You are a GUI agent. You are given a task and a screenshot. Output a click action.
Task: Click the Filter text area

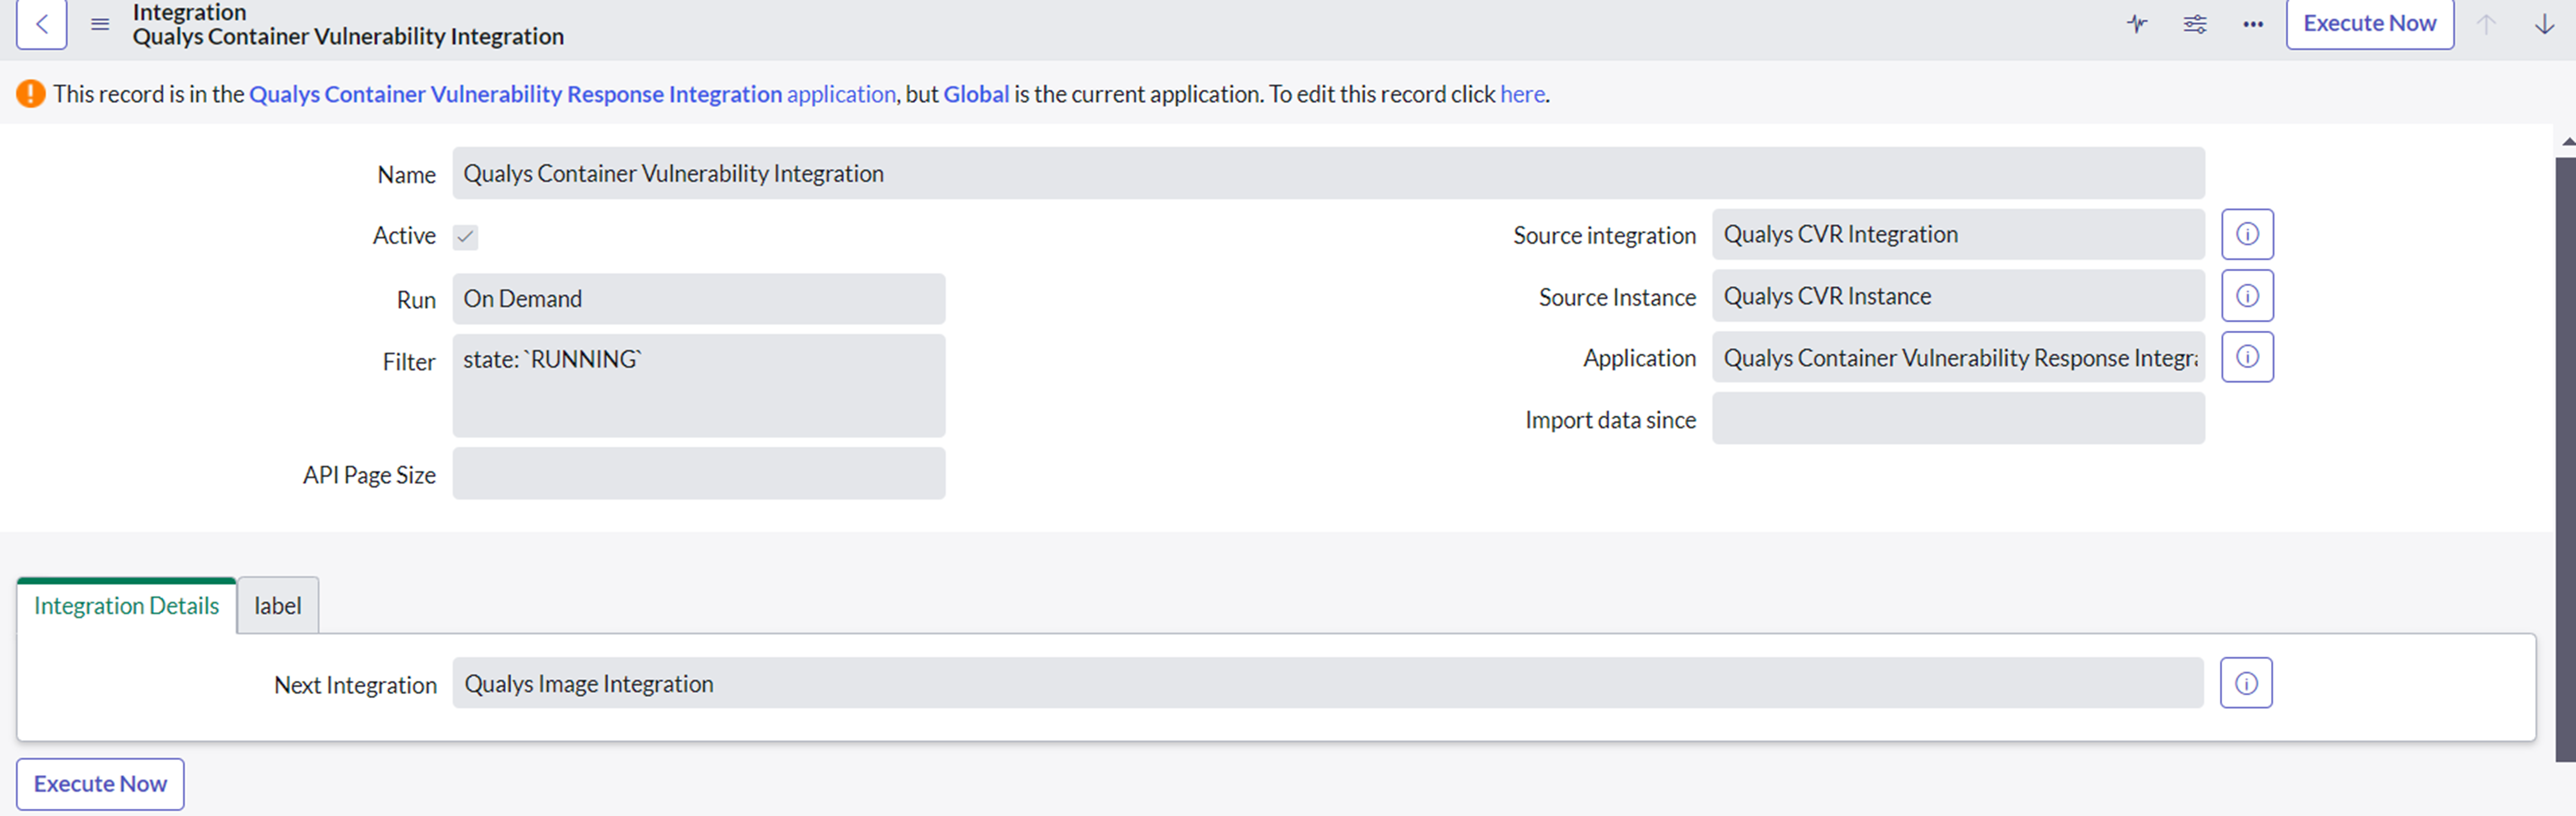[x=698, y=385]
